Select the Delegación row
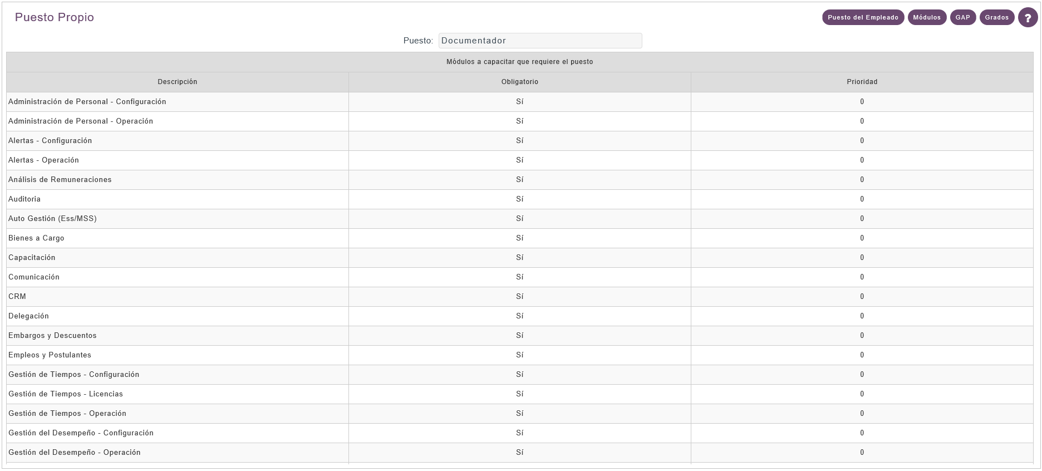 (520, 316)
